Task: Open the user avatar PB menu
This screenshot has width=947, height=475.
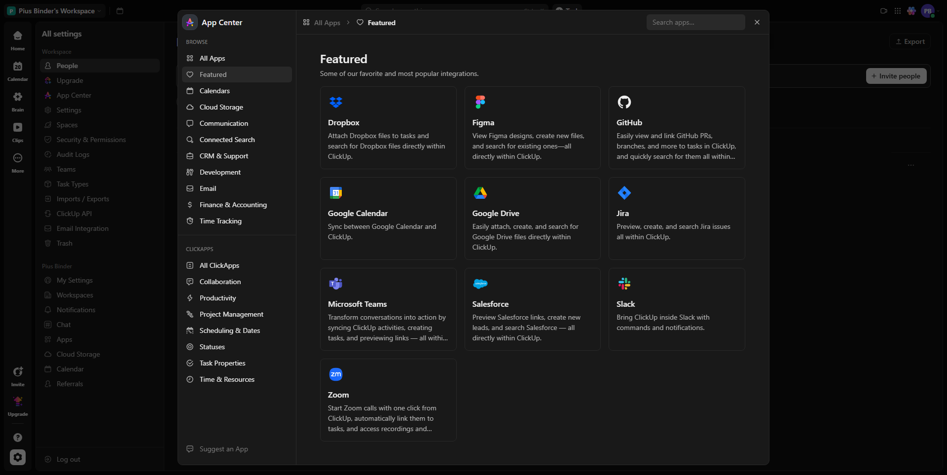Action: click(x=928, y=11)
